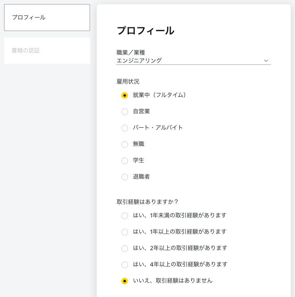The image size is (295, 297).
Task: Click the エンジニアリング occupation field
Action: click(x=194, y=61)
